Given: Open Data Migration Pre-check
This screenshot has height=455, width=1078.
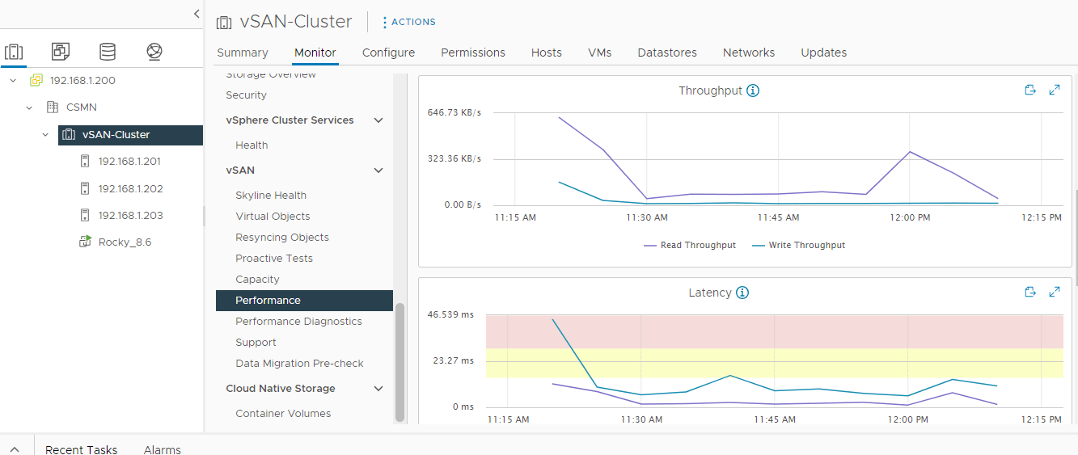Looking at the screenshot, I should [x=299, y=364].
